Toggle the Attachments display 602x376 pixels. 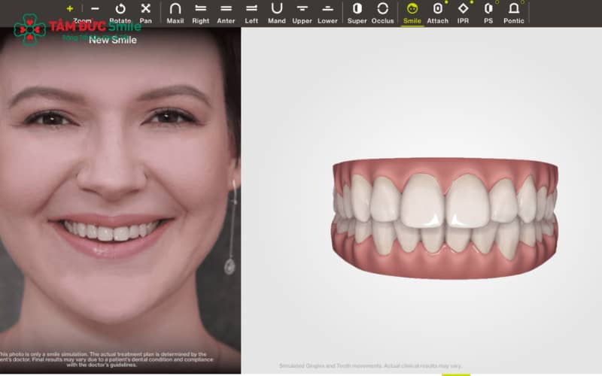[438, 11]
